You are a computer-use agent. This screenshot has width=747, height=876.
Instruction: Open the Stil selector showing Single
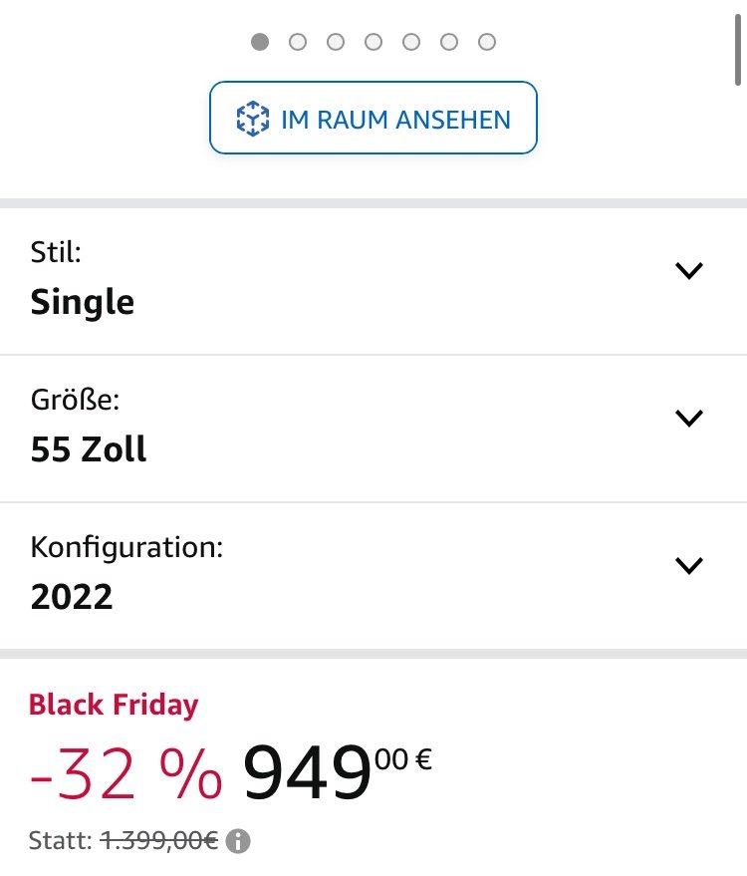373,281
